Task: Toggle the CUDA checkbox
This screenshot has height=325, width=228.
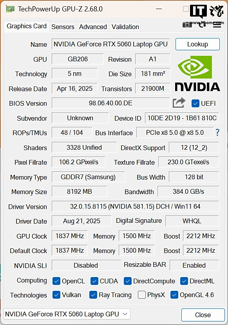Action: coord(94,281)
